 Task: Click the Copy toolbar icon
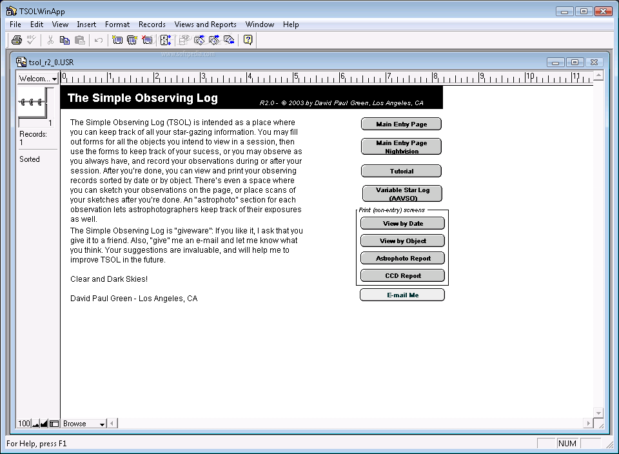click(64, 40)
